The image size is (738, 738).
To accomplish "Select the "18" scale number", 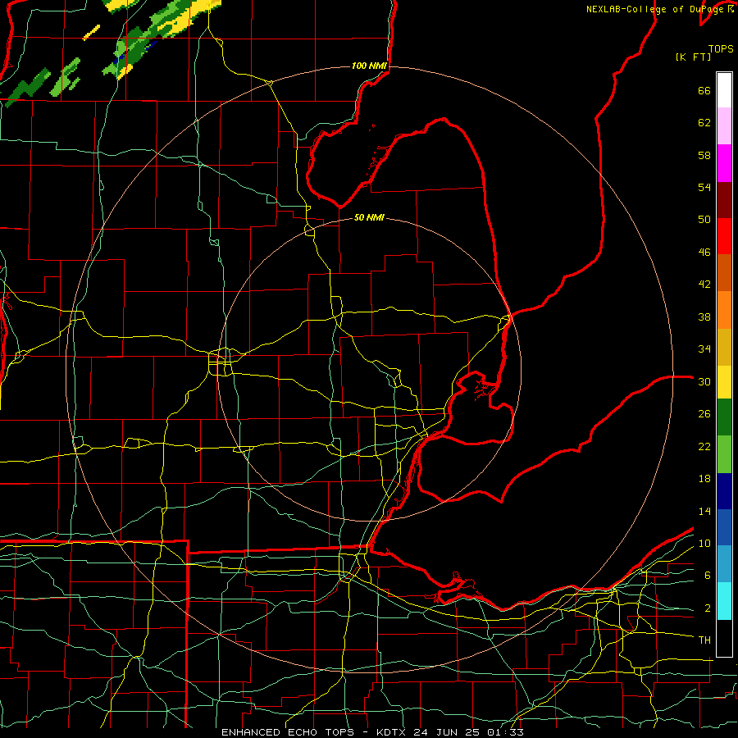I will (704, 479).
